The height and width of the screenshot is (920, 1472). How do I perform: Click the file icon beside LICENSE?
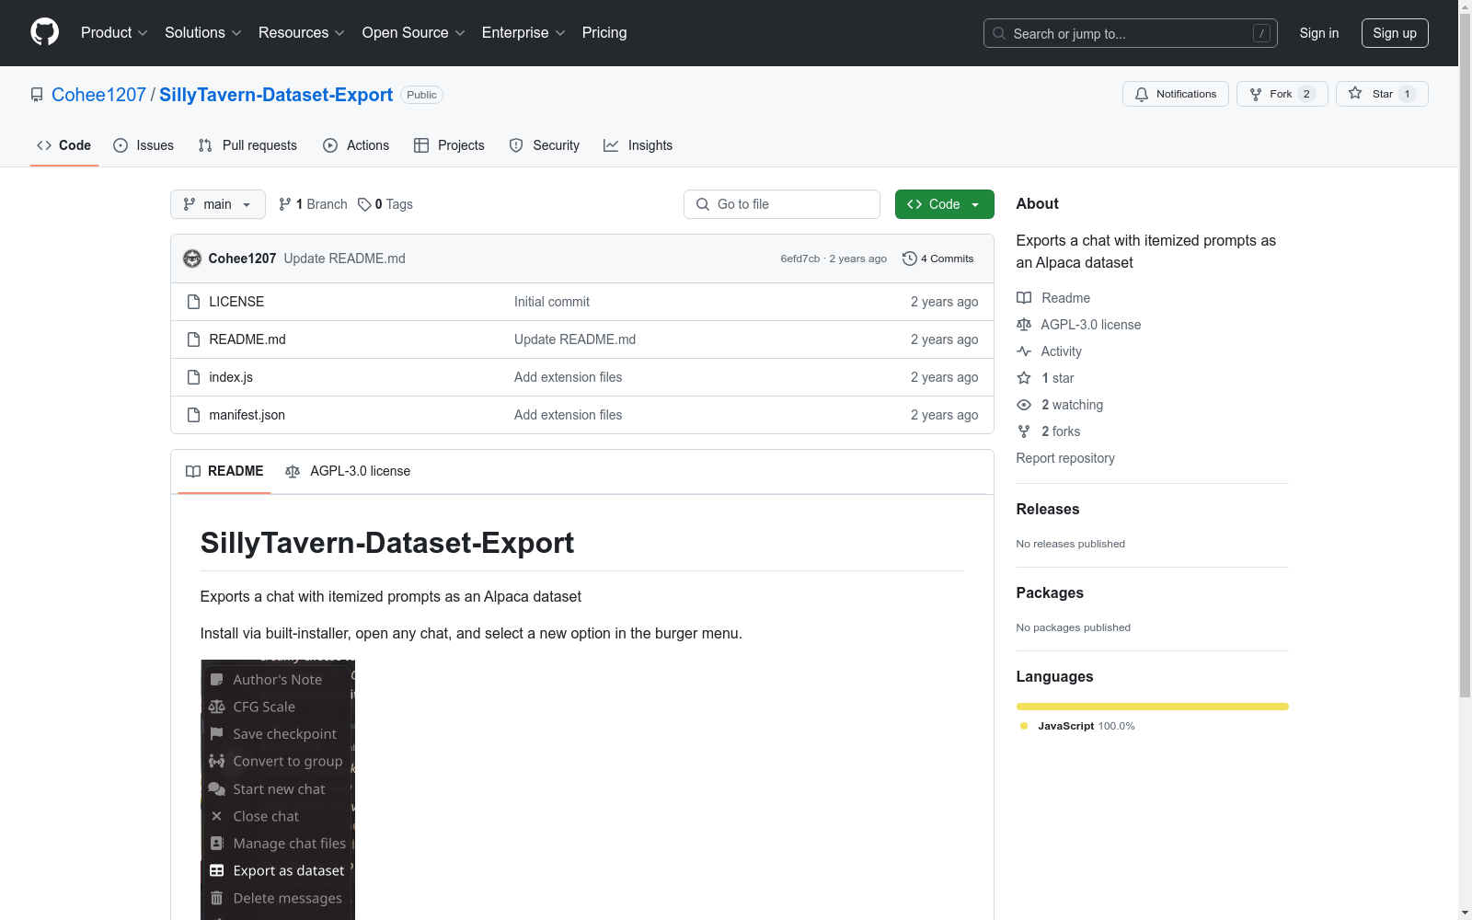point(193,302)
